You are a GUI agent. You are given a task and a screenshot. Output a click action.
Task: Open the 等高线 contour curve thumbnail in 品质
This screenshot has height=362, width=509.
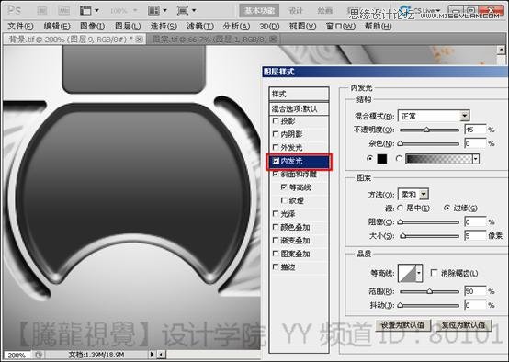[407, 273]
